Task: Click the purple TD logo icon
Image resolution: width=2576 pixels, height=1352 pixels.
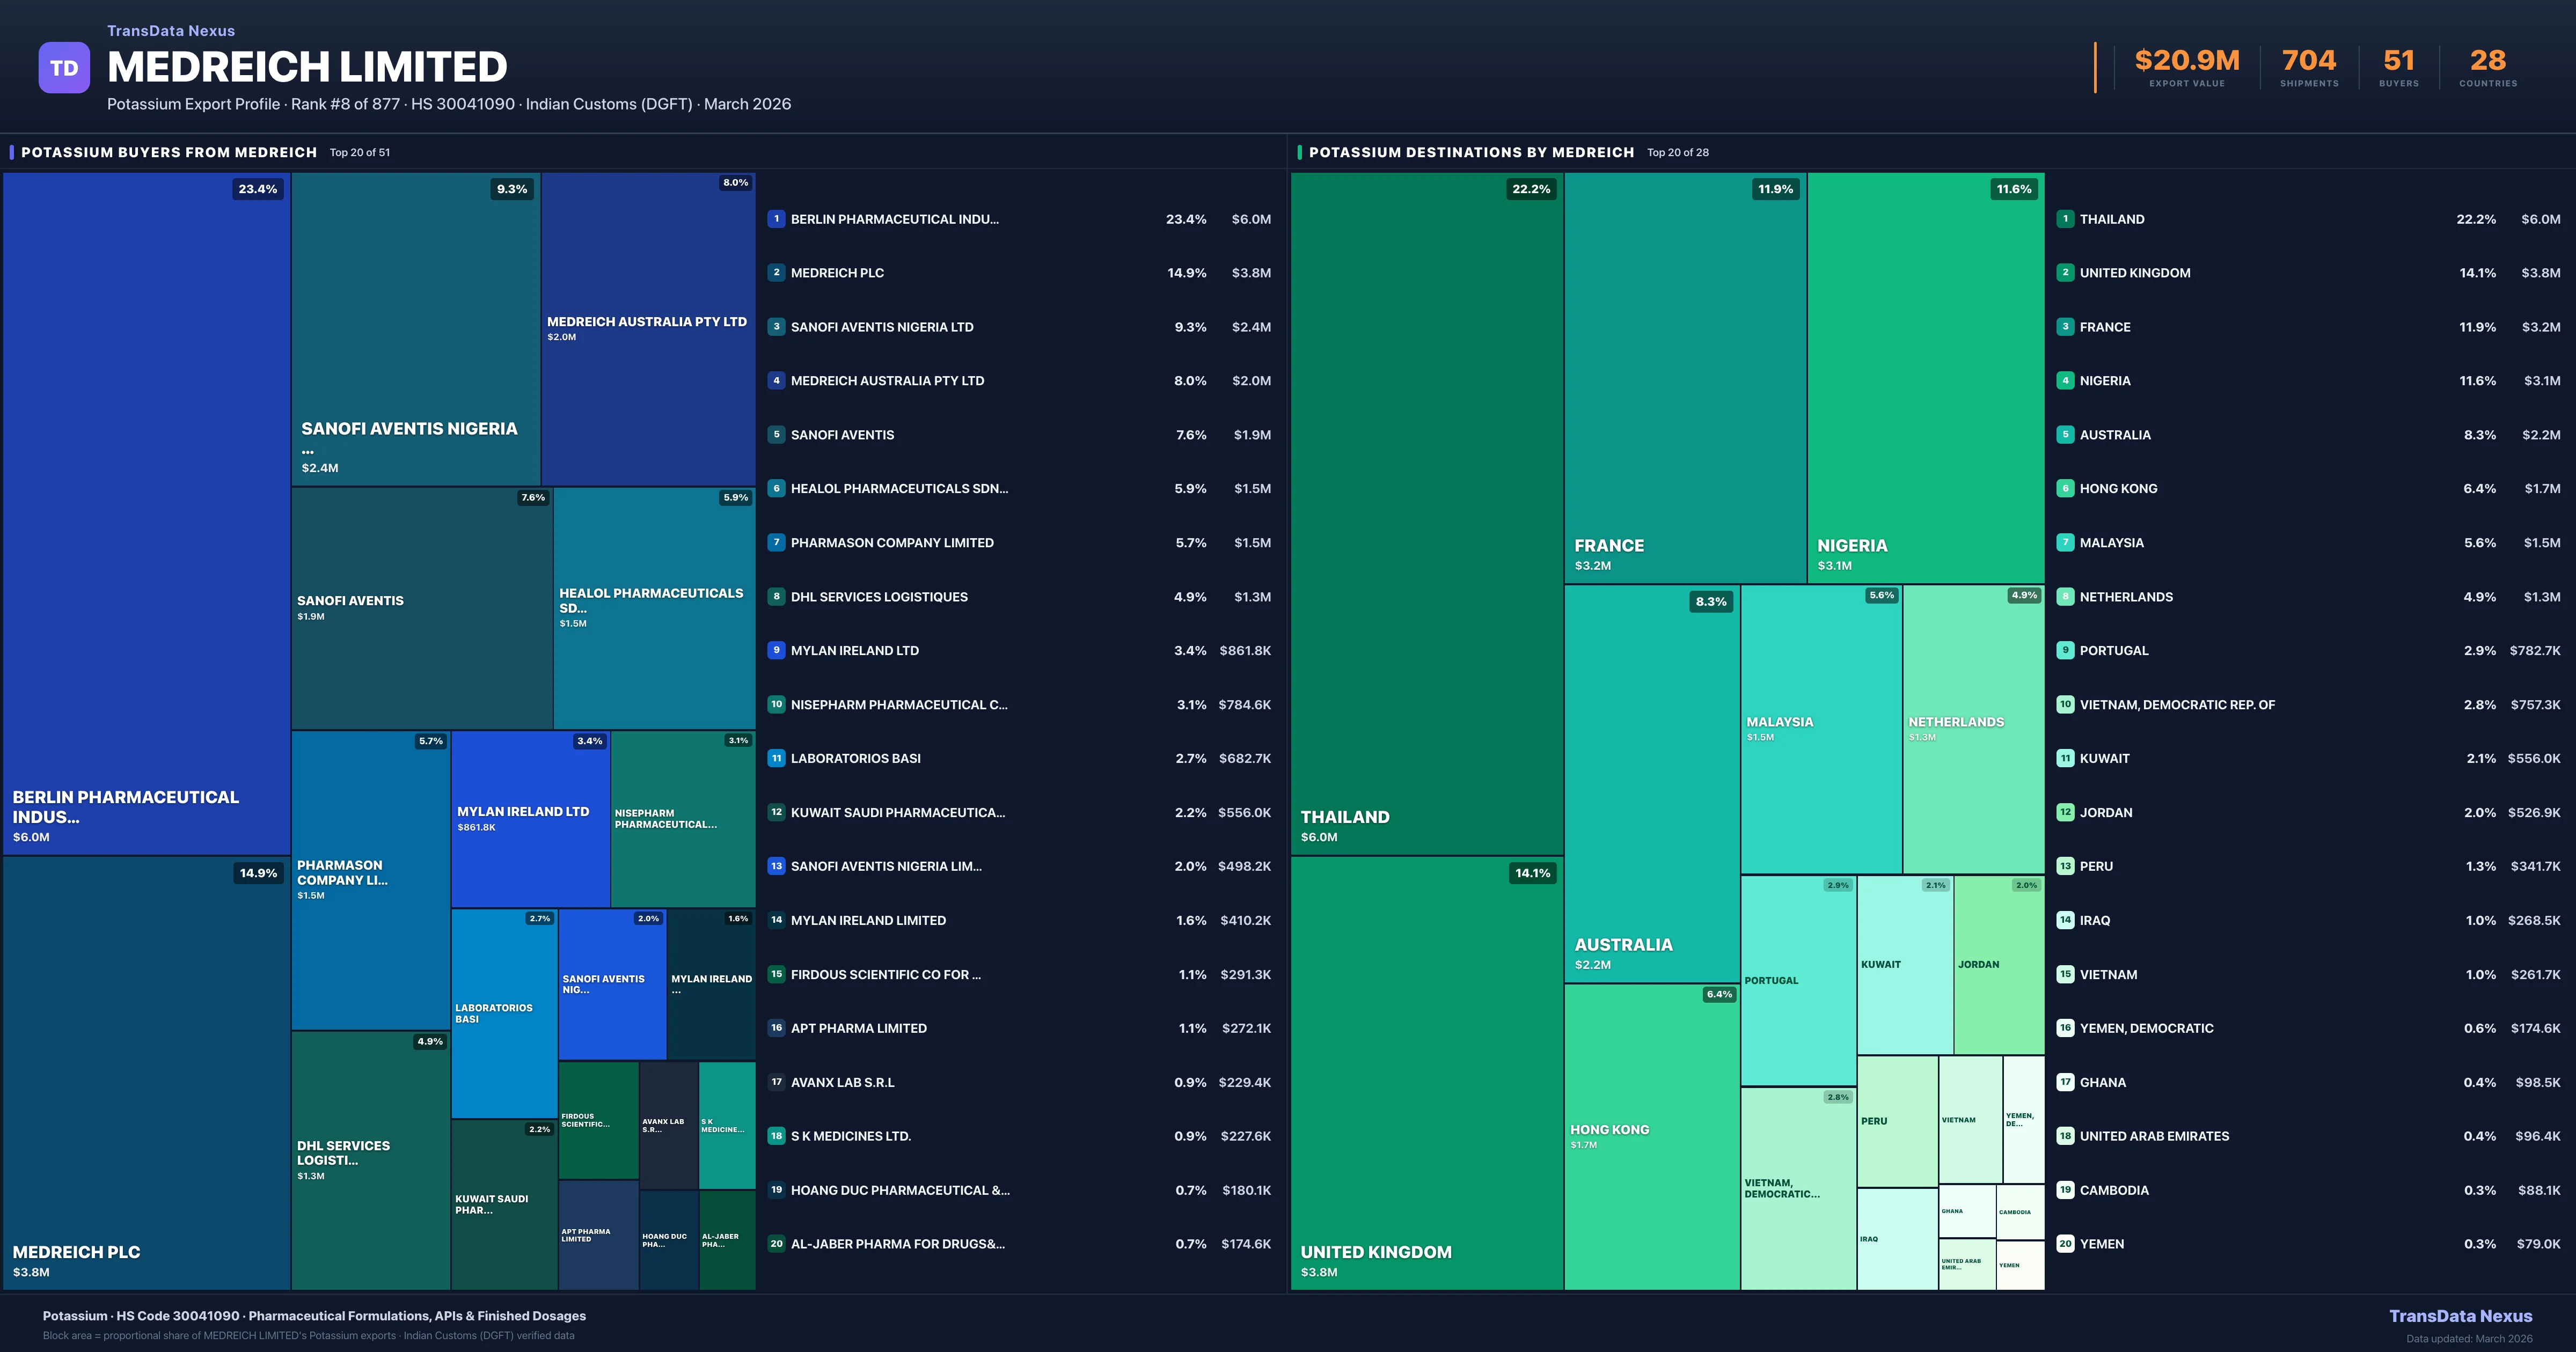Action: (x=64, y=68)
